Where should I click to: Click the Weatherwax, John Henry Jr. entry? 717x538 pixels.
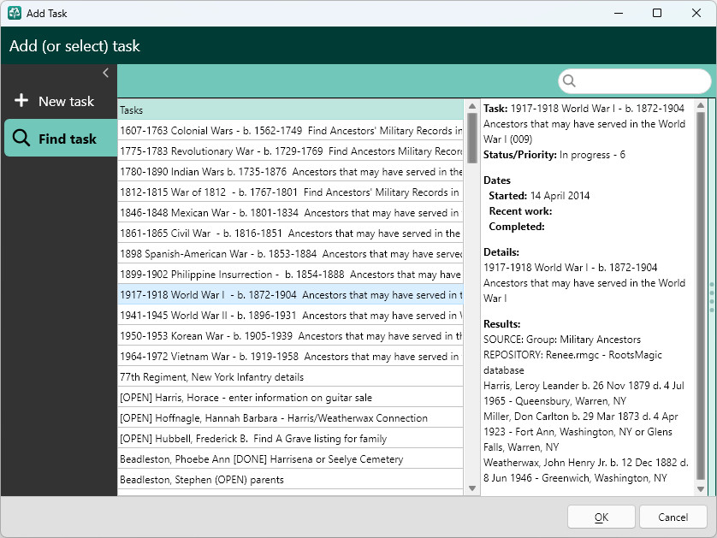point(586,470)
